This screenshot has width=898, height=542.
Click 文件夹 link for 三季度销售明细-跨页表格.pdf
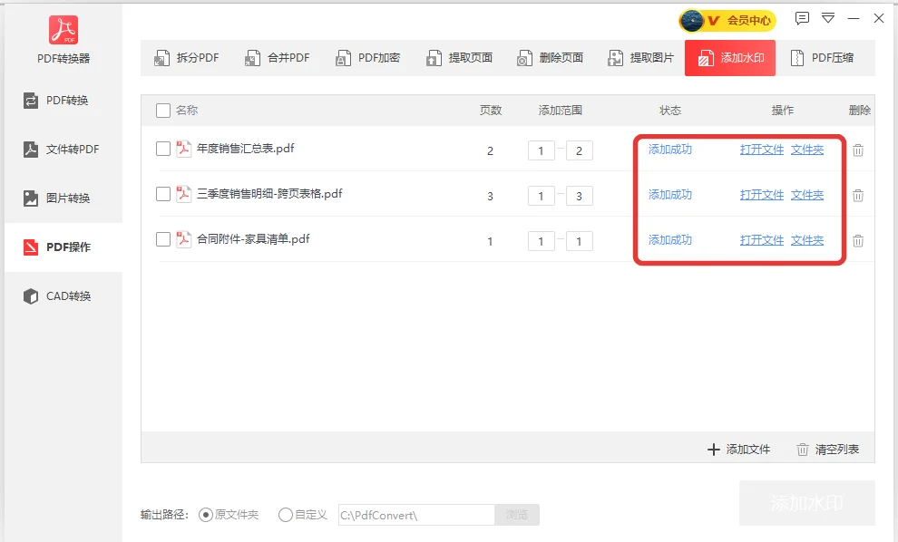tap(807, 195)
